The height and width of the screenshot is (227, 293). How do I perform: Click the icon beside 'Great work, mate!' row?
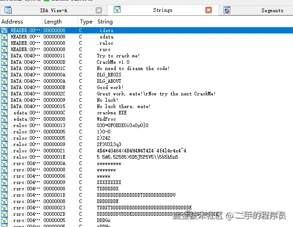(x=5, y=94)
